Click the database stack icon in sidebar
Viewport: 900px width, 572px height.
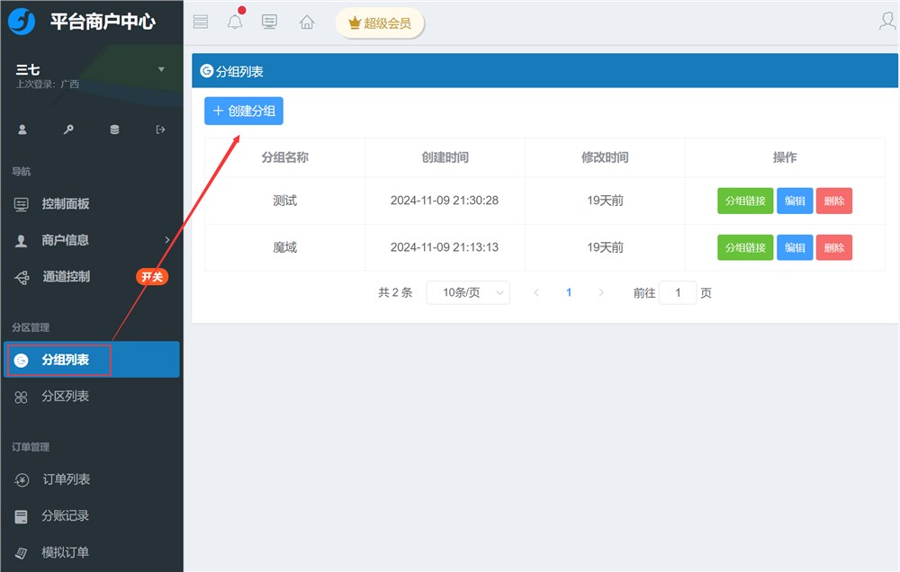114,130
